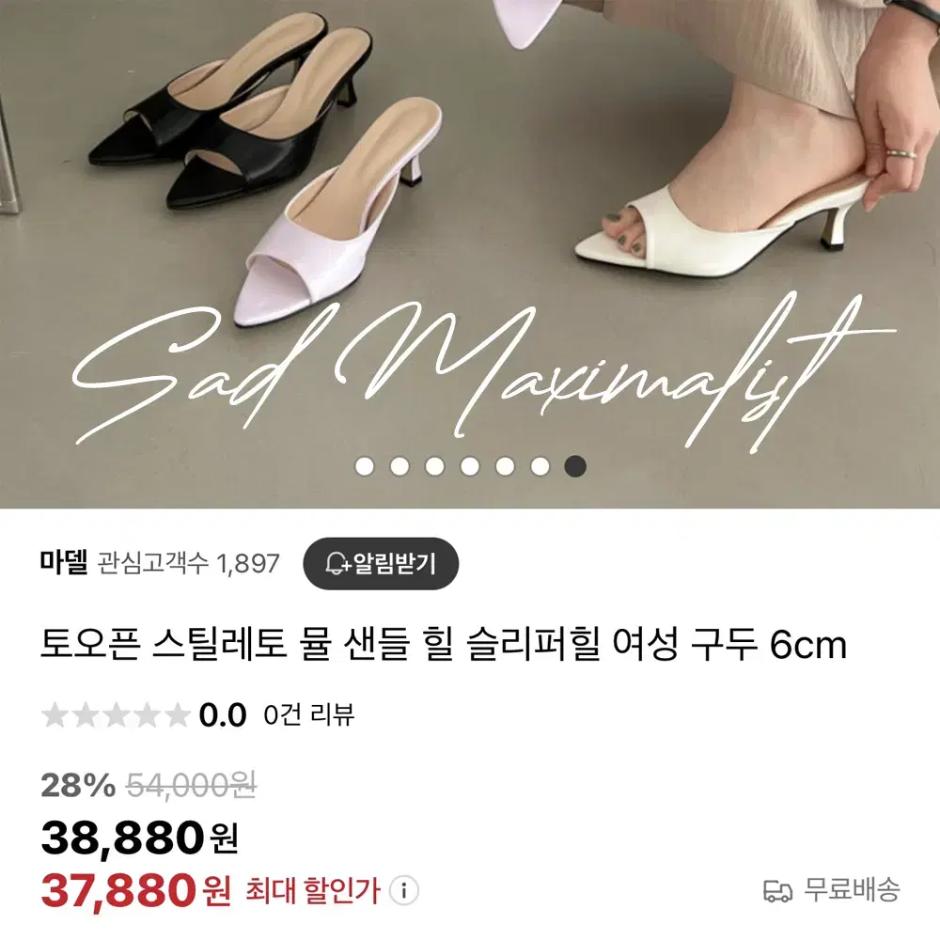Select the third image carousel dot
This screenshot has width=940, height=940.
(x=434, y=466)
